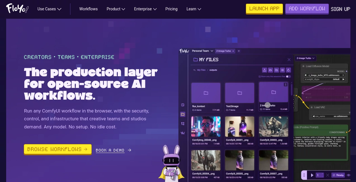Click the history clock icon in the sidebar
Screen dimensions: 356x182
(183, 105)
